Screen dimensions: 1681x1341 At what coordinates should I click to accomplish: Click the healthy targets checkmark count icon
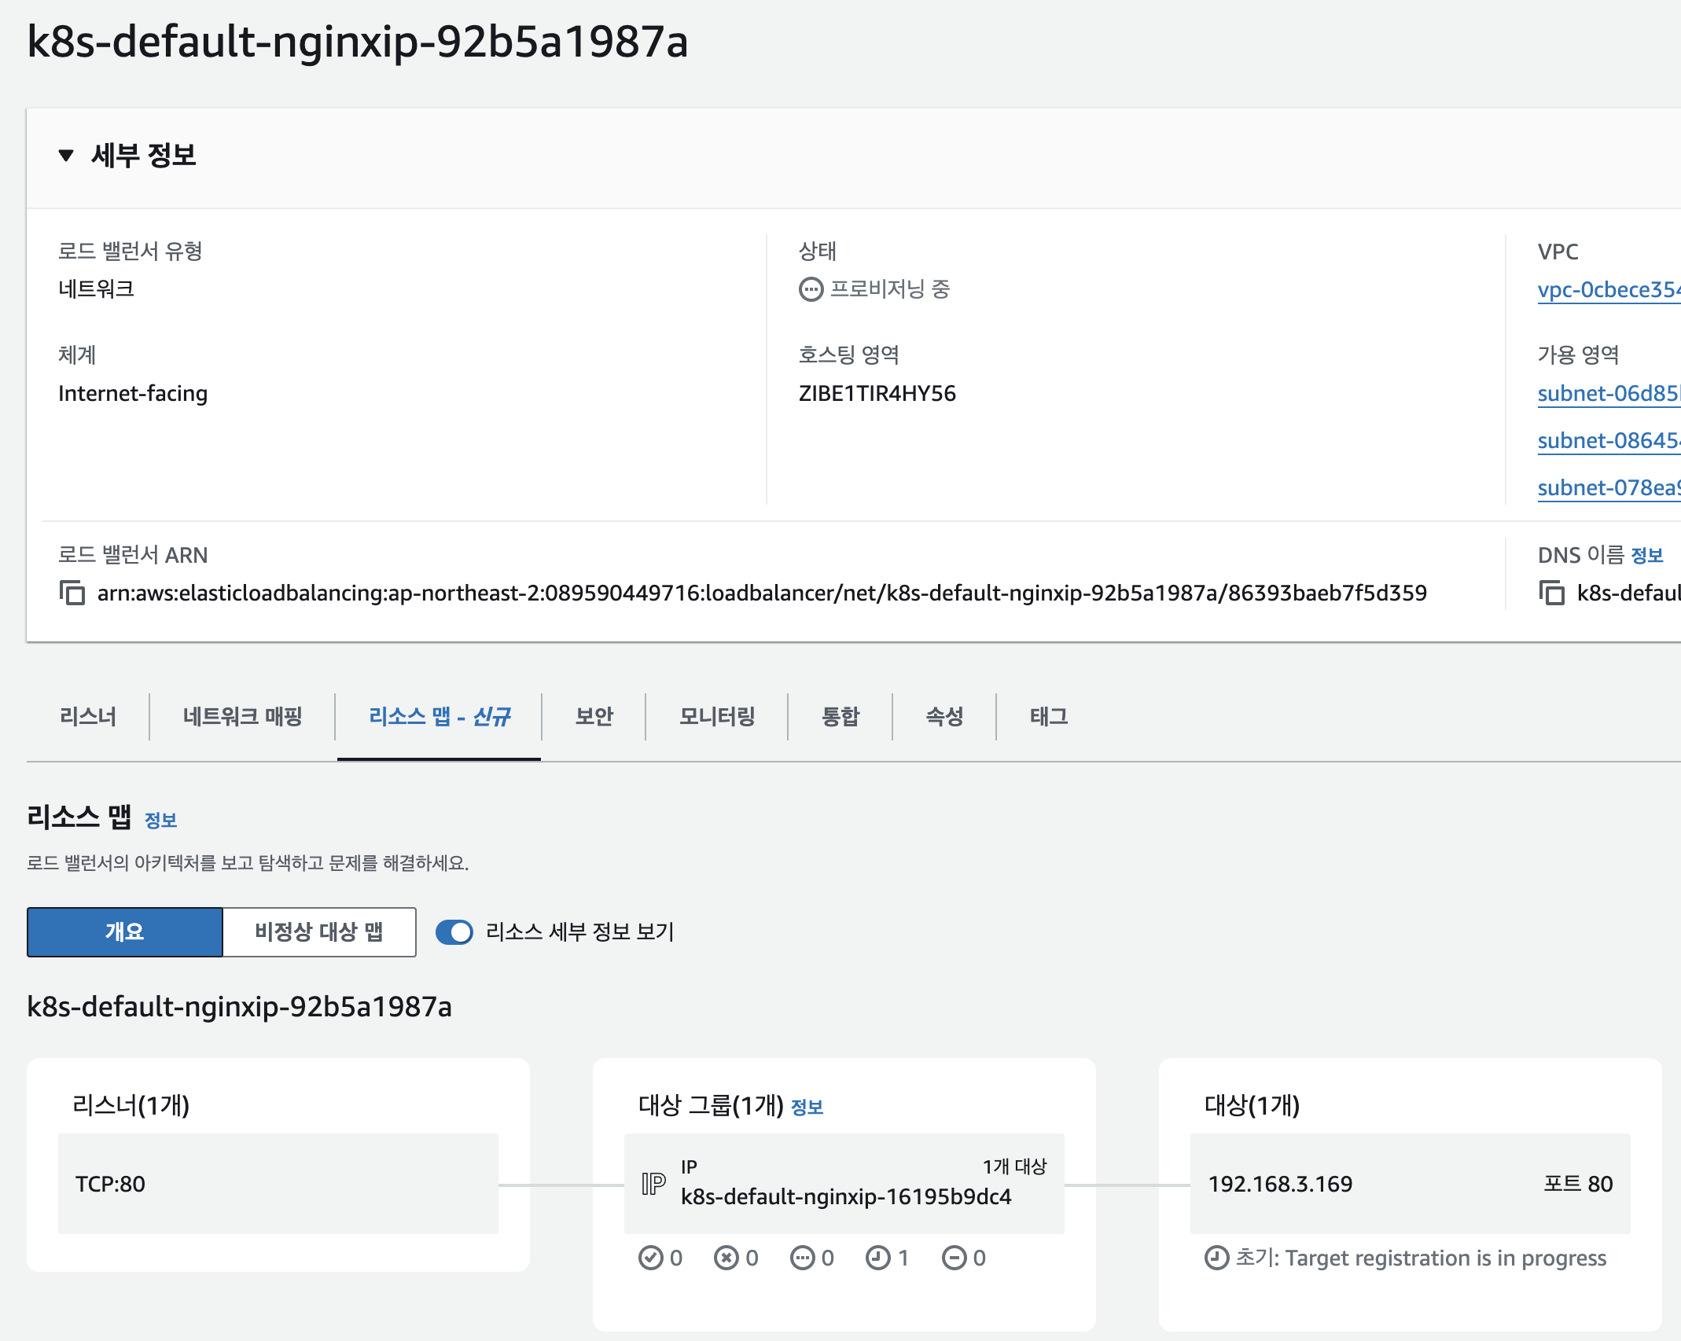[x=650, y=1258]
